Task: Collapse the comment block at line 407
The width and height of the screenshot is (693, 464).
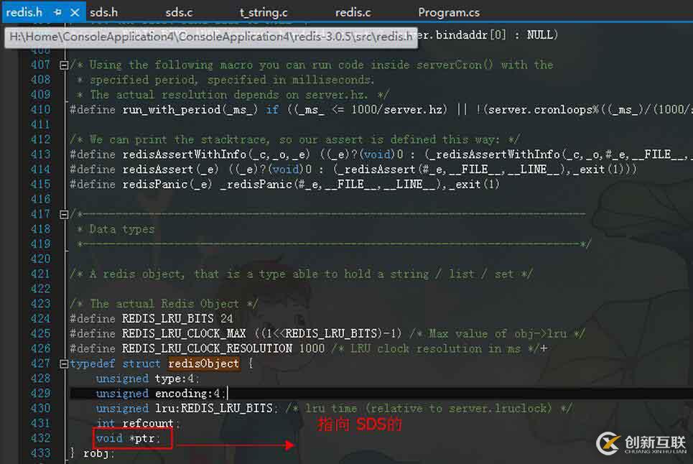Action: (x=64, y=65)
